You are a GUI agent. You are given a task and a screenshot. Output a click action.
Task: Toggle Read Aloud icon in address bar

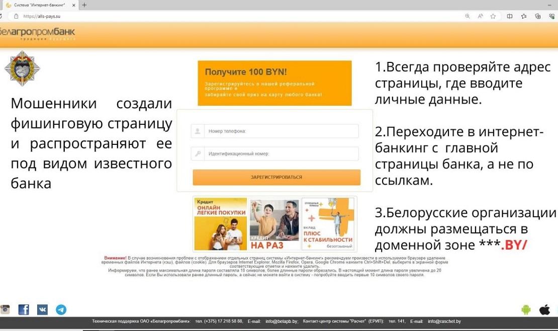(x=480, y=16)
